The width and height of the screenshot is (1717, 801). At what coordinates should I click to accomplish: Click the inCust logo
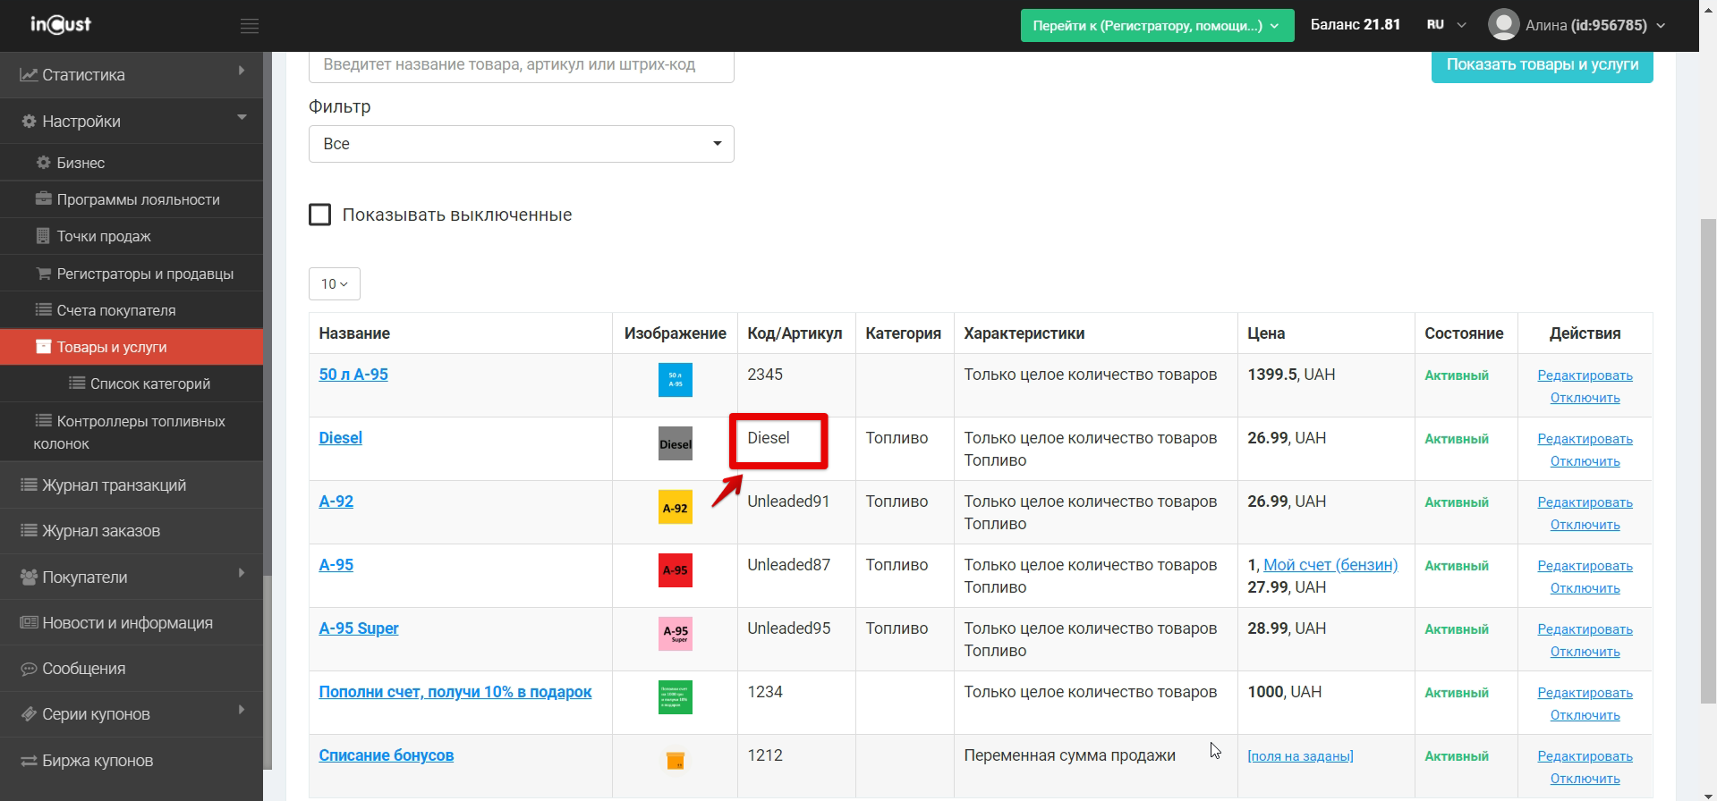click(61, 25)
